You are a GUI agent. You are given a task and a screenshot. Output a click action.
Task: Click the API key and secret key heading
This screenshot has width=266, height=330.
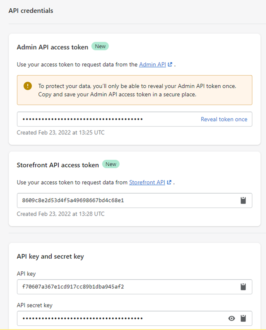coord(50,256)
